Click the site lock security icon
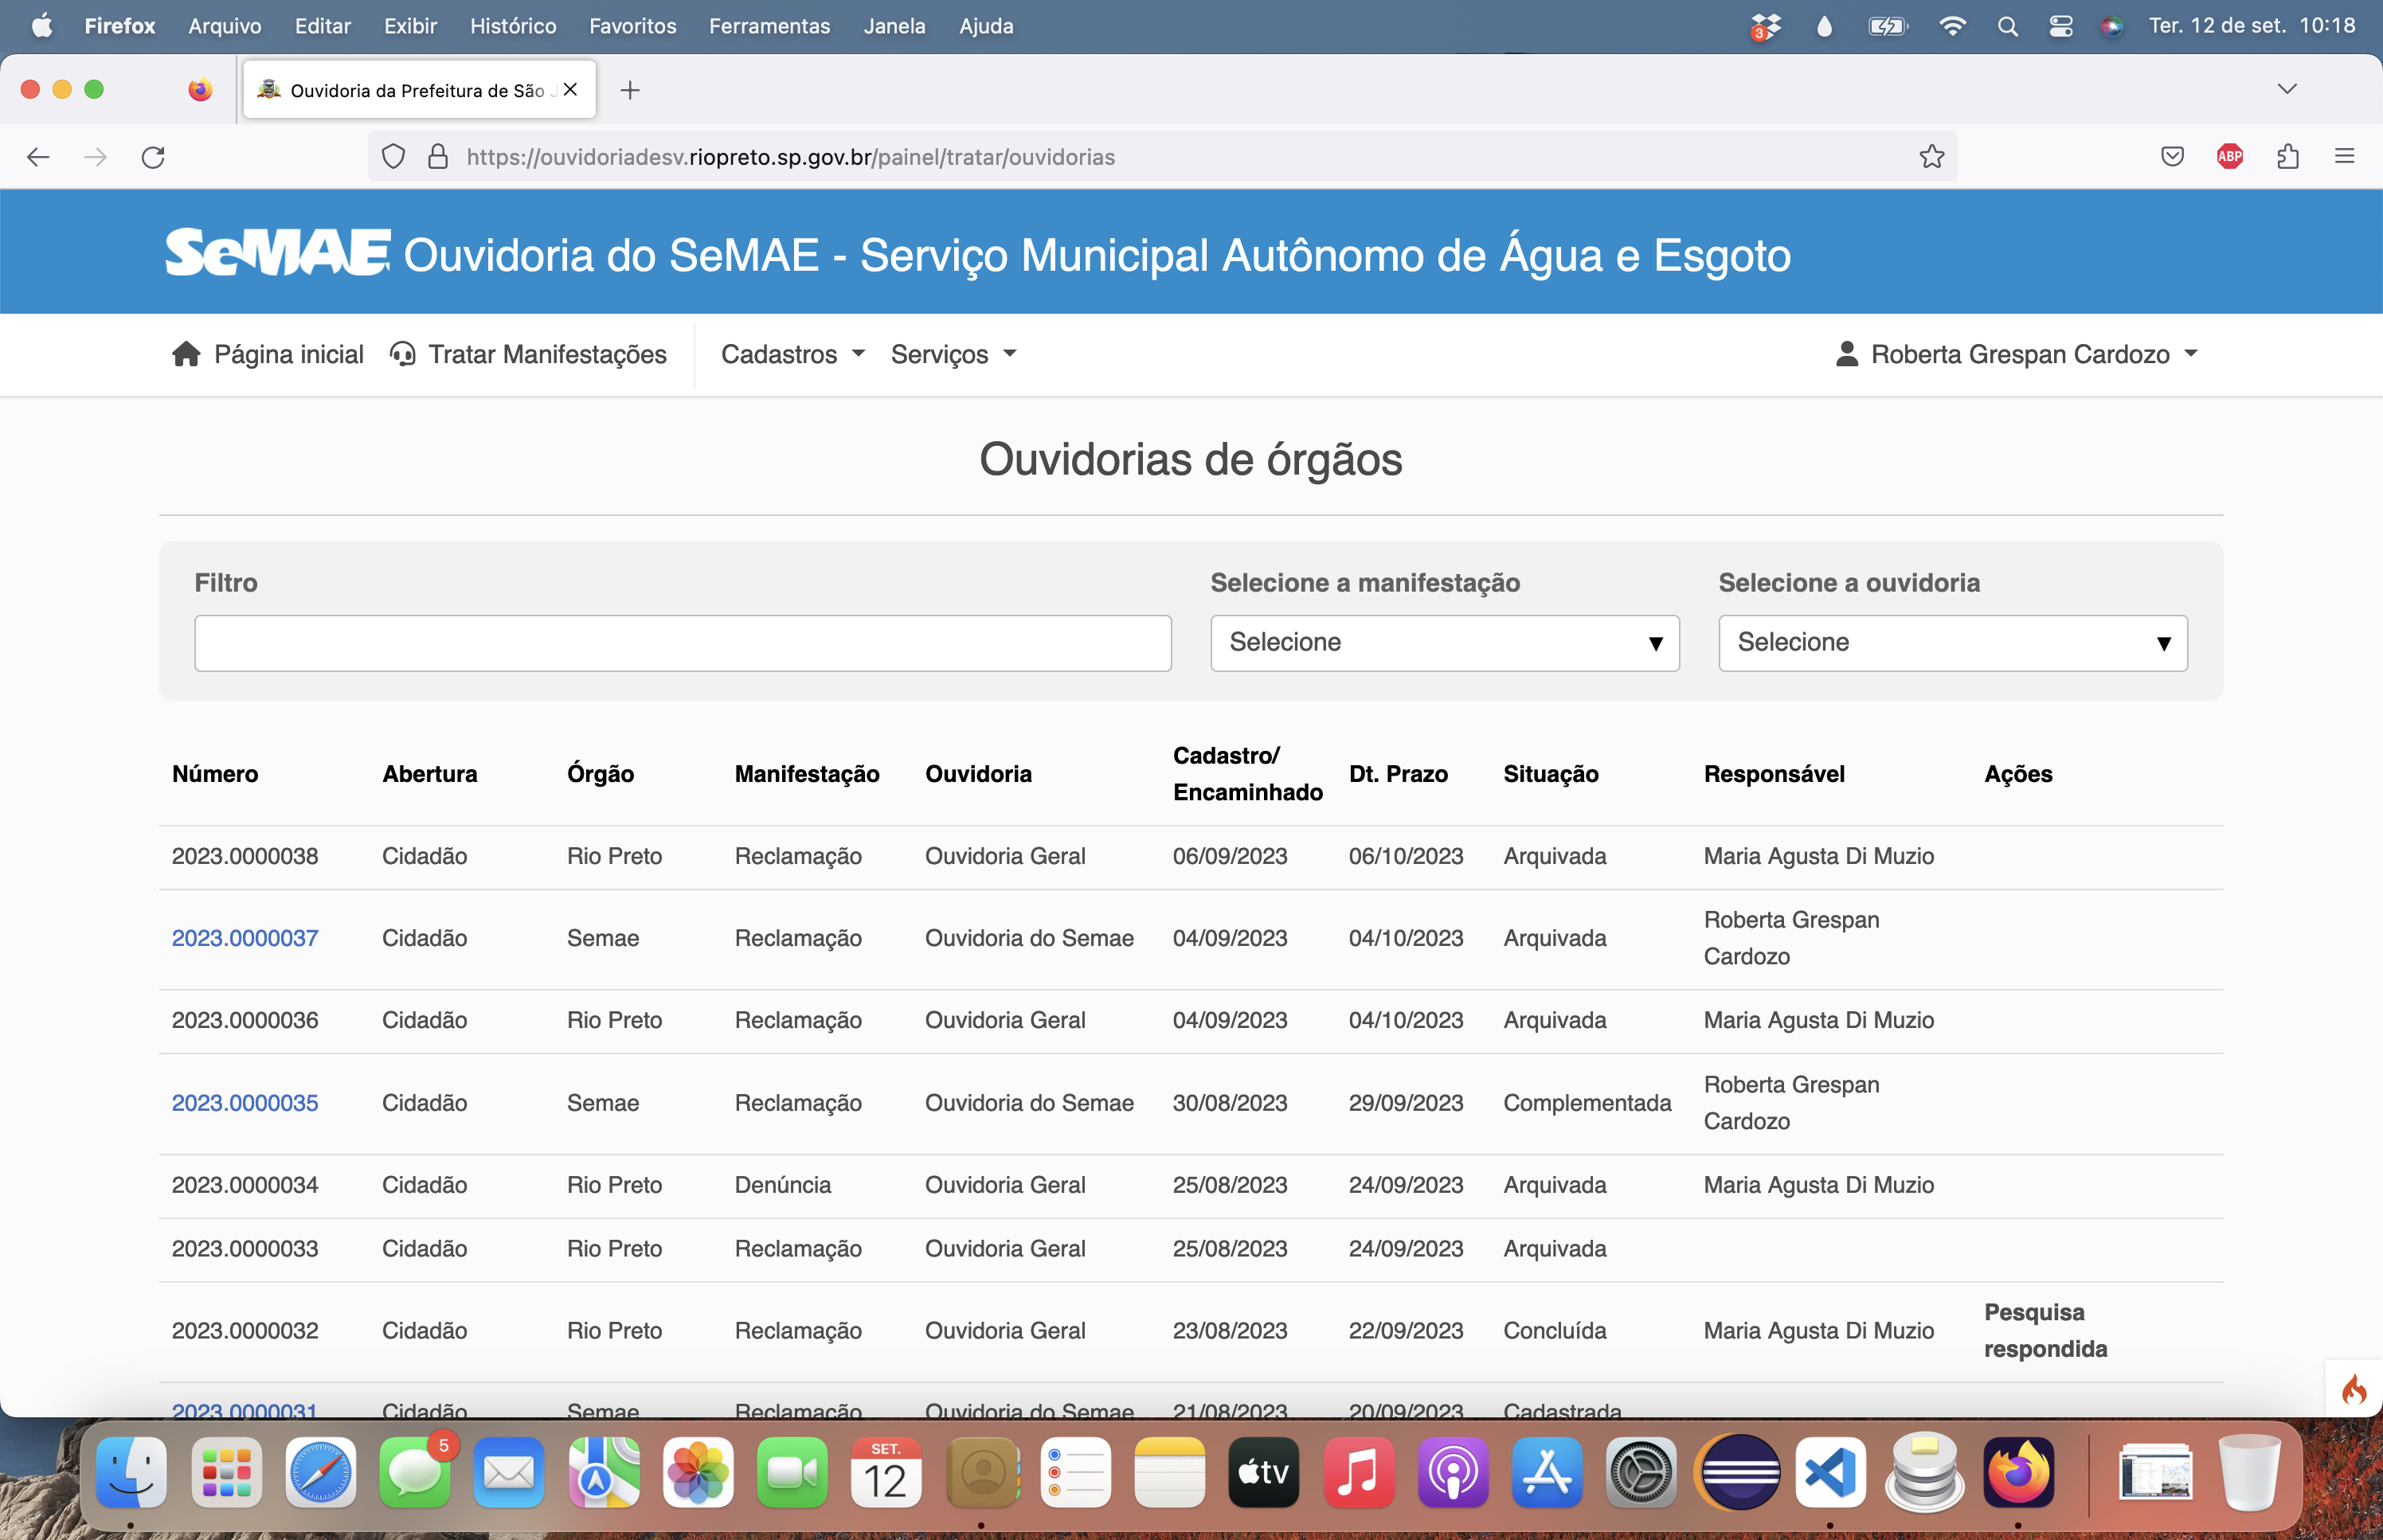The height and width of the screenshot is (1540, 2383). click(438, 157)
